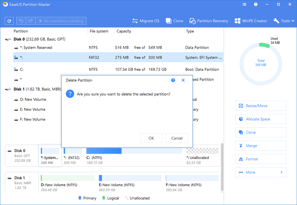This screenshot has width=297, height=205.
Task: Open the Migrate OS tool
Action: tap(146, 21)
